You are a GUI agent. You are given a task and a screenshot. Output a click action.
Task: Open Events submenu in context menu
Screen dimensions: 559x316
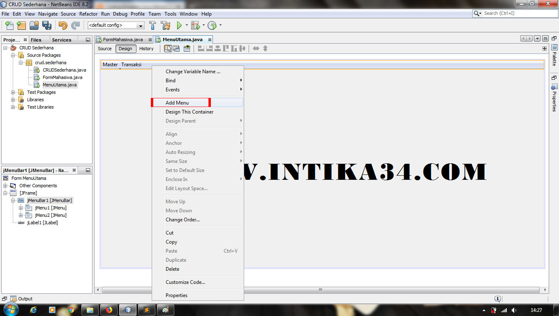click(197, 90)
